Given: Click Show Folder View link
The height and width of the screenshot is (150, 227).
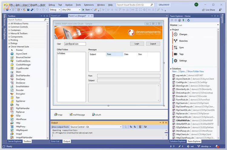Looking at the screenshot, I should (196, 71).
